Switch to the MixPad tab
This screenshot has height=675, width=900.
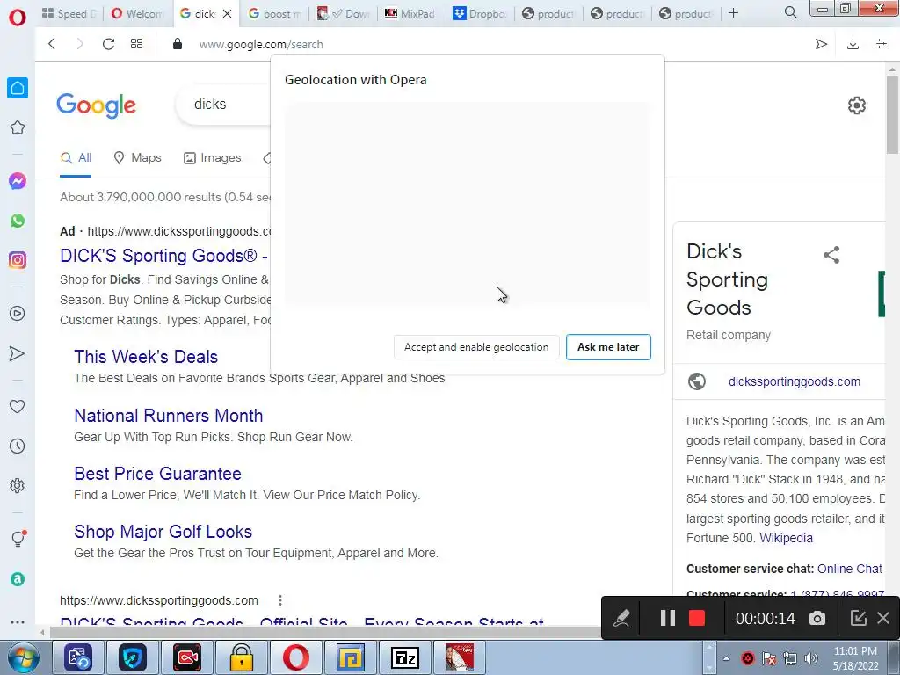pos(411,13)
